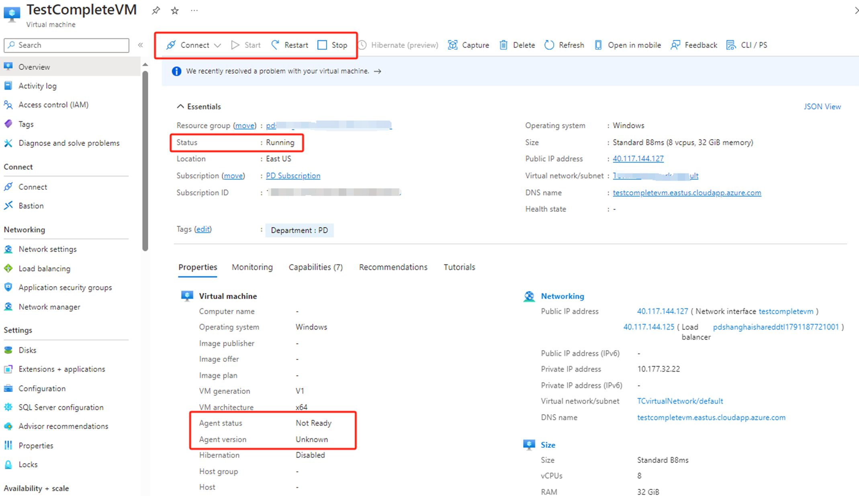Click Open in mobile
This screenshot has height=496, width=859.
628,45
